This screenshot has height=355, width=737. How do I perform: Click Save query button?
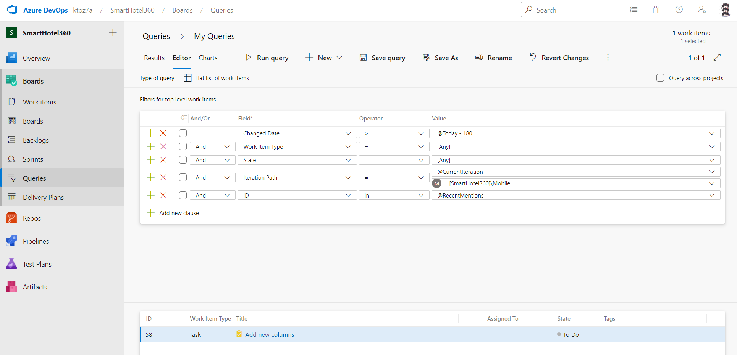click(x=382, y=58)
